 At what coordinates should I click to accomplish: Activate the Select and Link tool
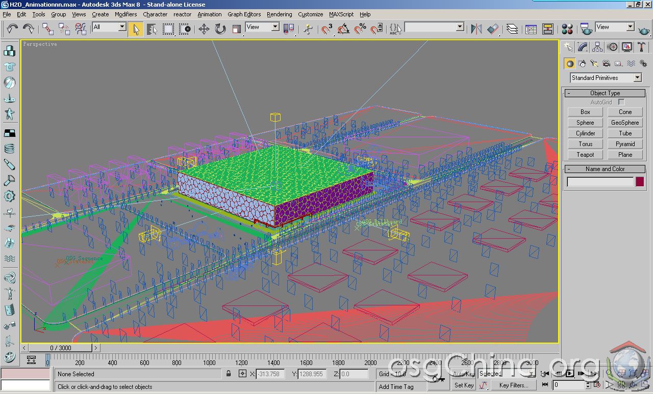point(48,29)
